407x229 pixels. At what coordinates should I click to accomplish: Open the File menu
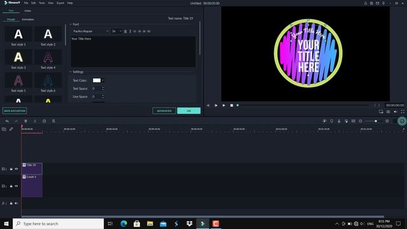click(x=26, y=3)
